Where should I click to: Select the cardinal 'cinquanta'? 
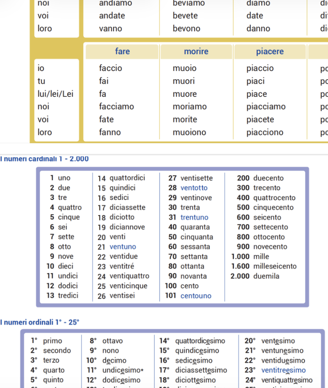tap(196, 237)
